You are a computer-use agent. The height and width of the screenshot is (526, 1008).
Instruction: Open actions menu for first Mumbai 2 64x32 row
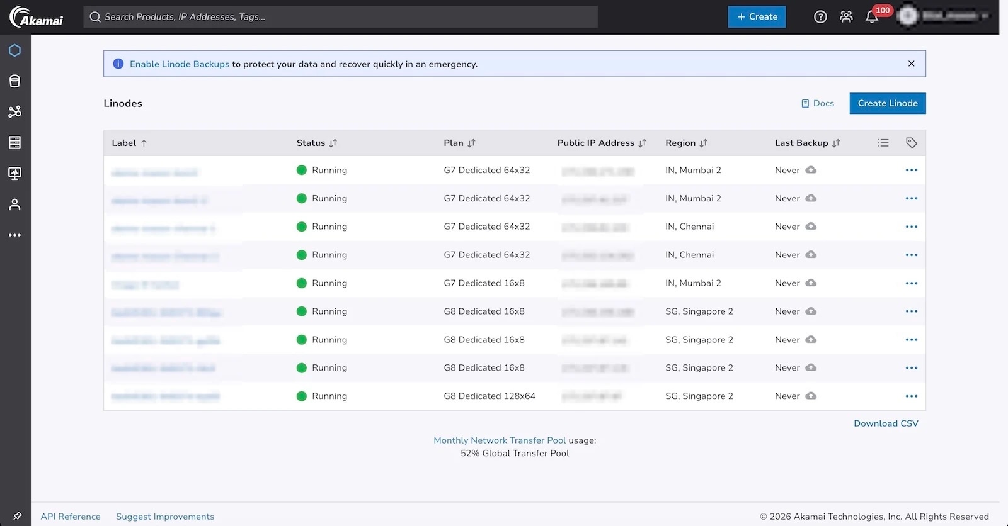pyautogui.click(x=911, y=170)
